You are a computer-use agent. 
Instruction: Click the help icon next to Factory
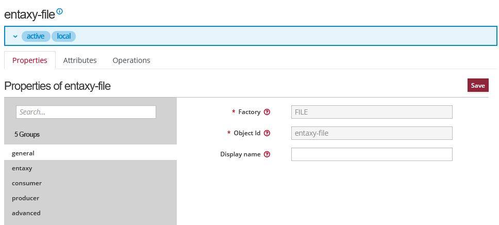pyautogui.click(x=267, y=112)
